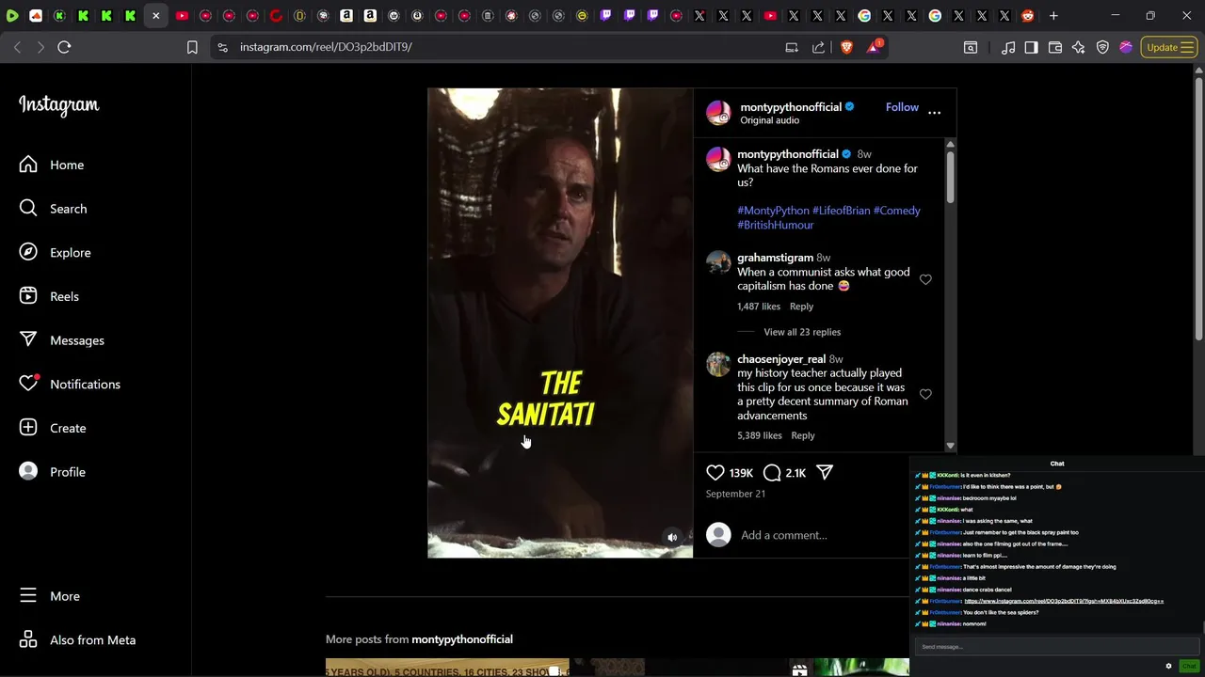Share this page from address bar

click(x=818, y=47)
